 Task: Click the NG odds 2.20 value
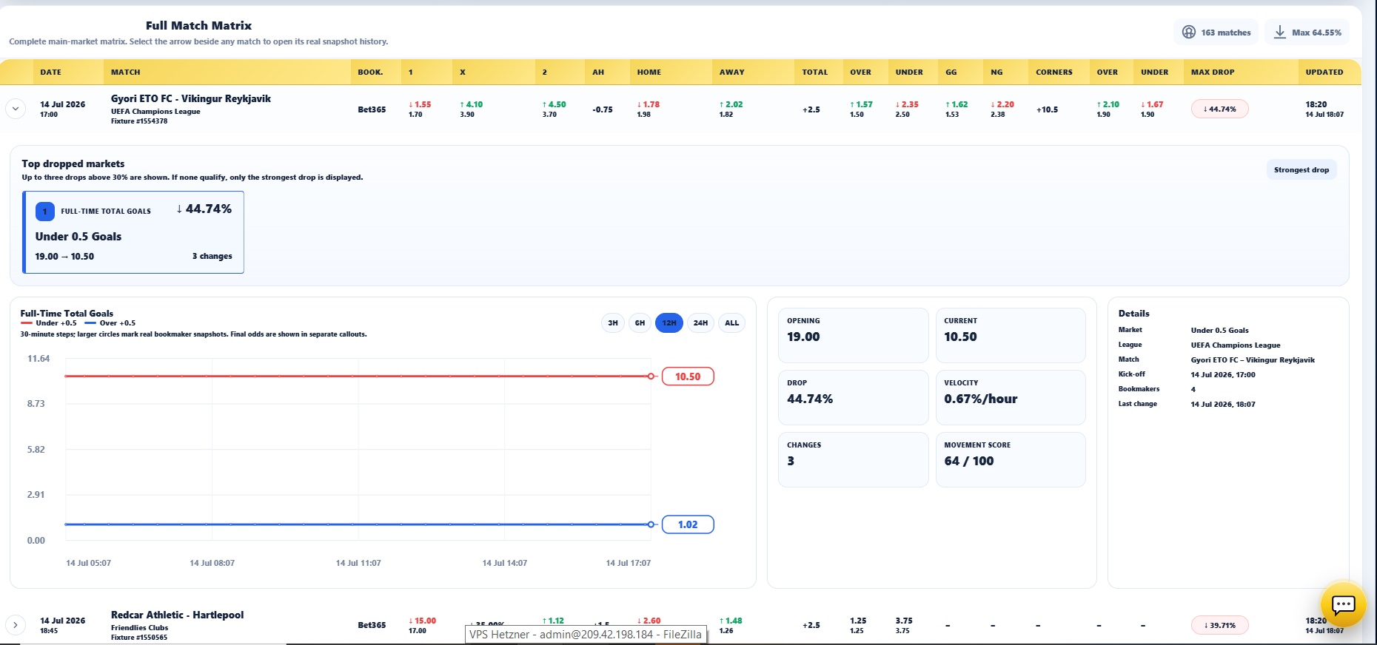1002,104
